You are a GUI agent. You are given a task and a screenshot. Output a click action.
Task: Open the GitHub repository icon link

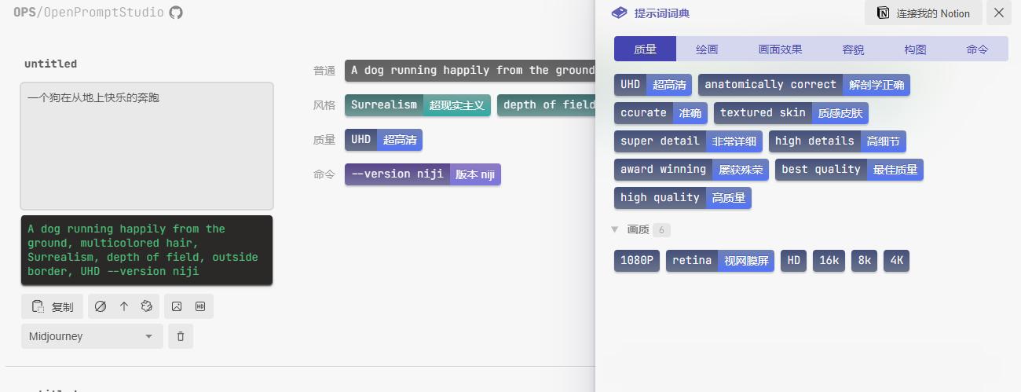[176, 13]
